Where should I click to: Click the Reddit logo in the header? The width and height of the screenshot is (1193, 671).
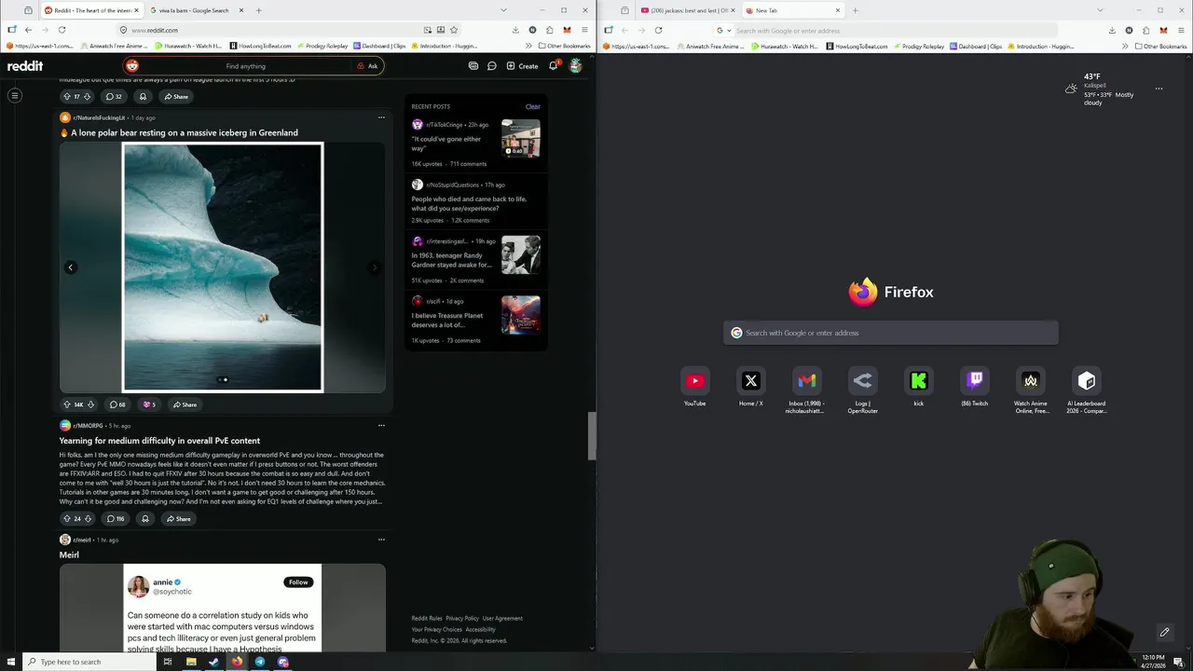pyautogui.click(x=25, y=66)
